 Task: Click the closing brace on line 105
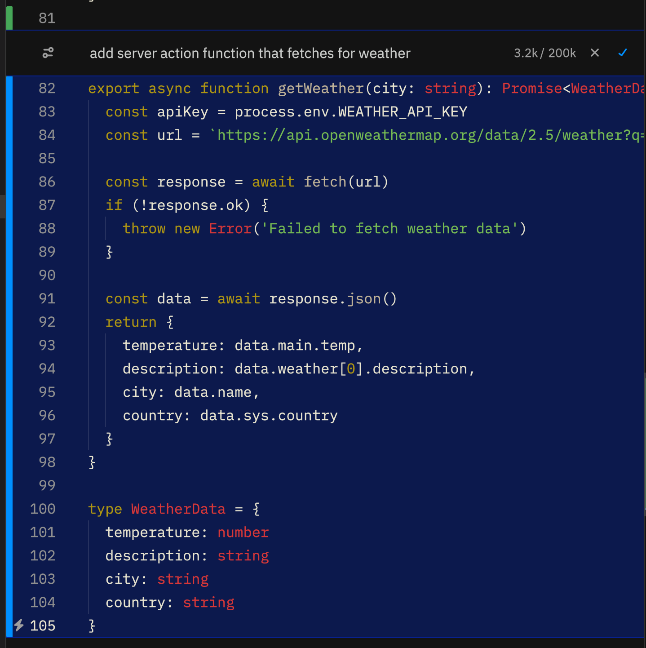[92, 626]
